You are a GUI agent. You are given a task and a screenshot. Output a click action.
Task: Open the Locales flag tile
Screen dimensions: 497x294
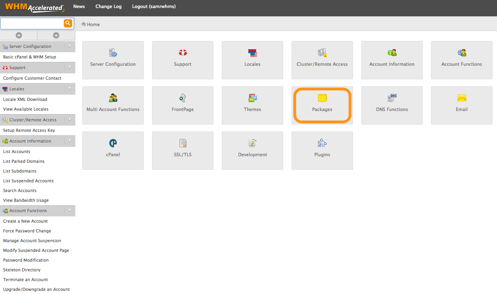253,60
